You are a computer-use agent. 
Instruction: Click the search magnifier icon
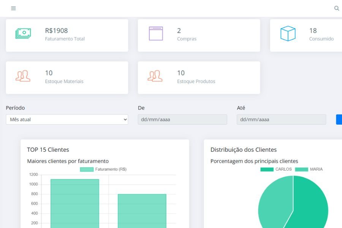pos(336,8)
